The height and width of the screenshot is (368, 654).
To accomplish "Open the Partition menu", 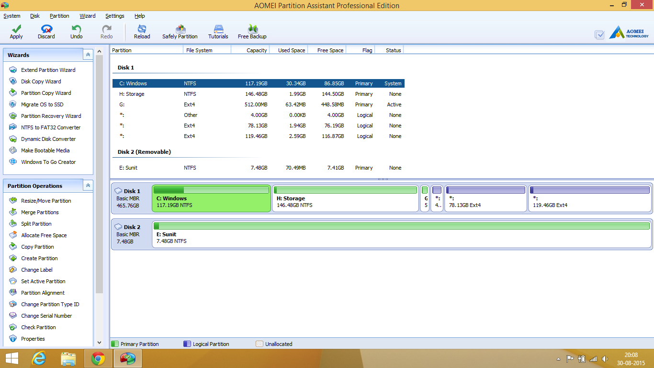I will 59,16.
